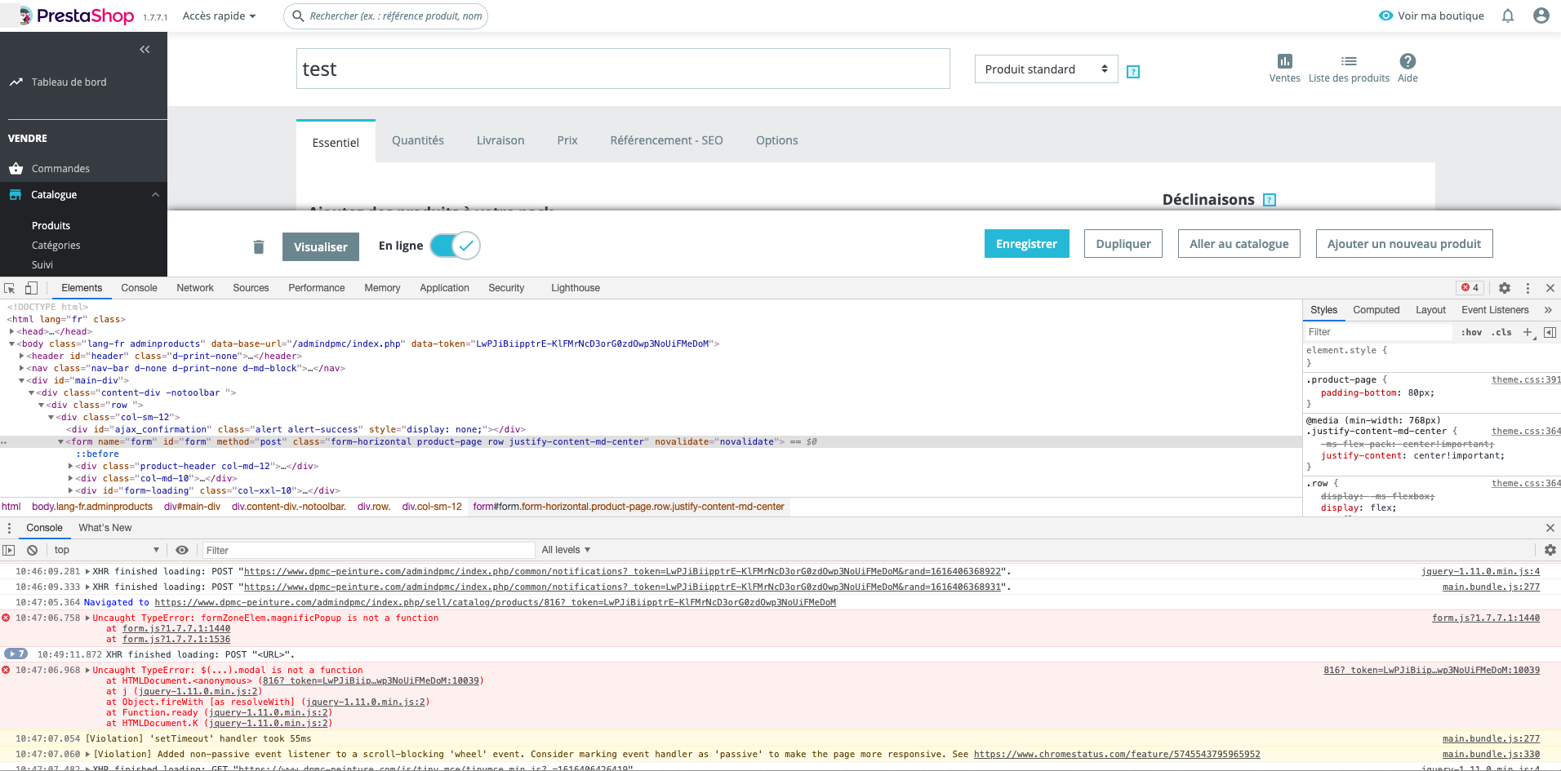Clear the console with the ban icon
Viewport: 1561px width, 771px height.
click(x=33, y=551)
